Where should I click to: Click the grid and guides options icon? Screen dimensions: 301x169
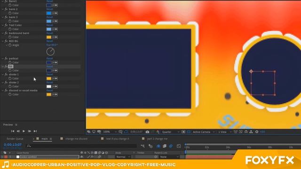[120, 132]
